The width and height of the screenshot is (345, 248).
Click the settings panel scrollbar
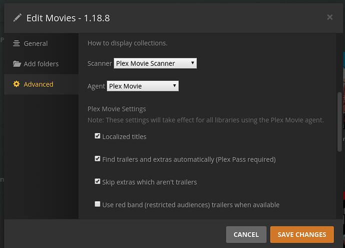(339, 120)
